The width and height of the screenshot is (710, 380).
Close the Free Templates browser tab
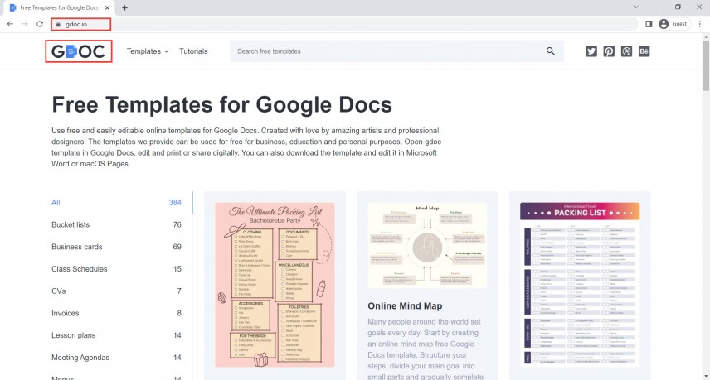(107, 7)
